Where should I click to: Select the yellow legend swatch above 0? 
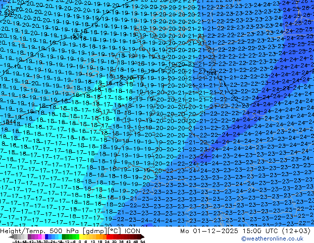click(81, 237)
